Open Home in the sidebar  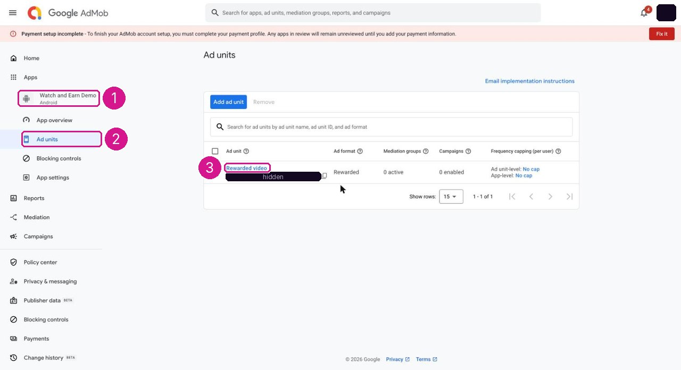31,58
